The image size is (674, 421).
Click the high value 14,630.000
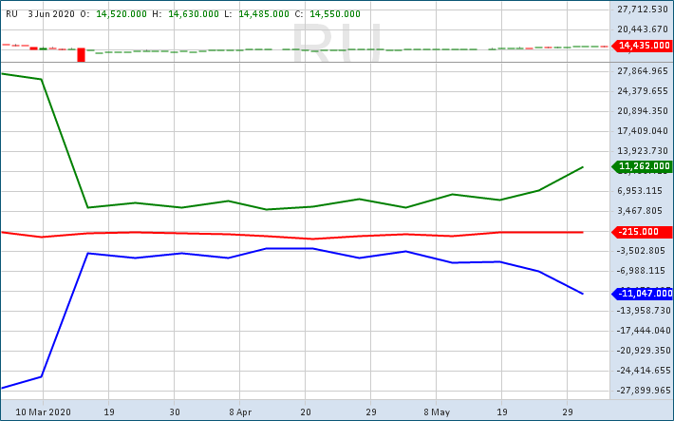(x=194, y=13)
